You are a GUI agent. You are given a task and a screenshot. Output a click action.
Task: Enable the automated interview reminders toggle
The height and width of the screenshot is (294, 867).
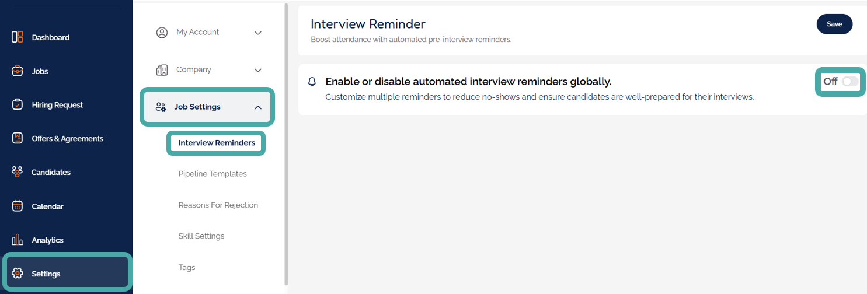(x=850, y=82)
